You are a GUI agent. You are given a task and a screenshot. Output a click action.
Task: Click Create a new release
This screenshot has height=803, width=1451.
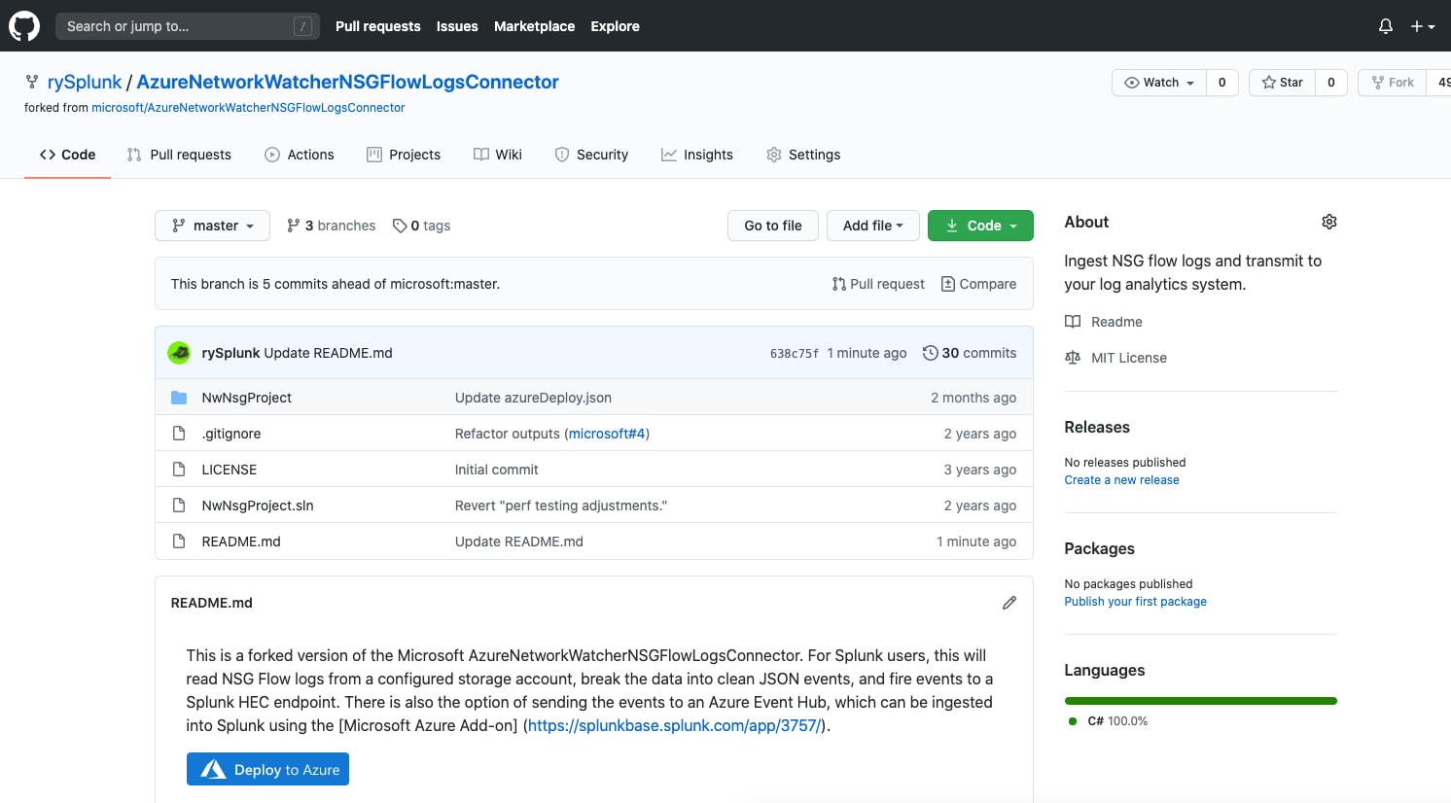pos(1121,480)
